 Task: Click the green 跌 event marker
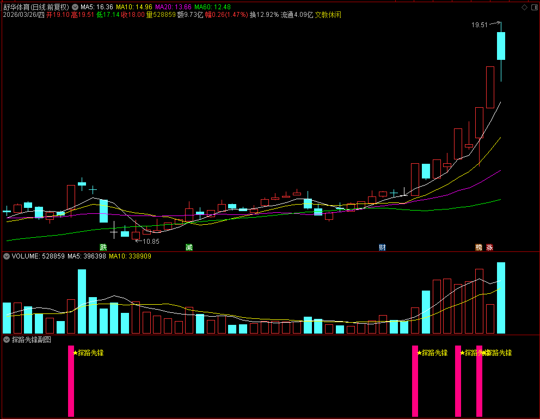coord(103,247)
